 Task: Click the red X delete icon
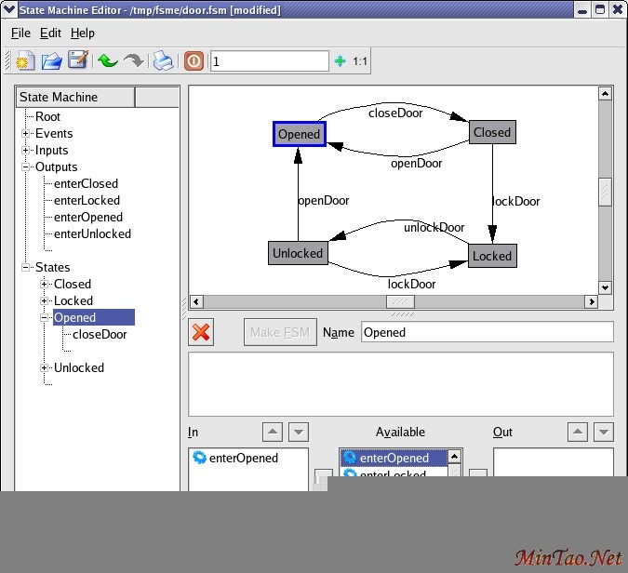tap(201, 332)
